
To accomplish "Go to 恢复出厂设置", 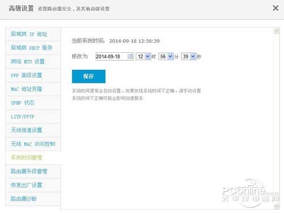I will pos(33,185).
